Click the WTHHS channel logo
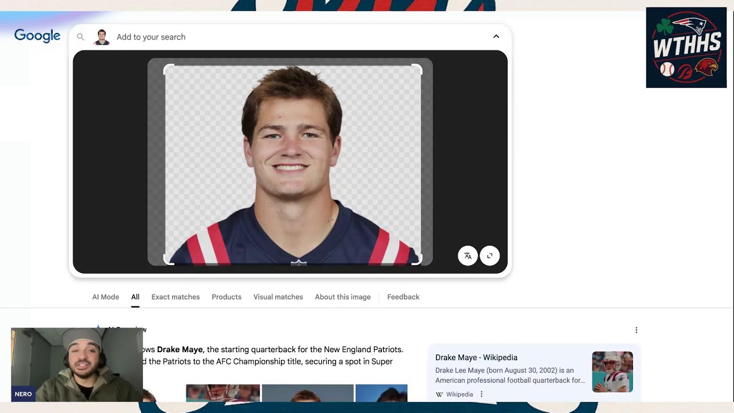This screenshot has height=413, width=734. (686, 48)
